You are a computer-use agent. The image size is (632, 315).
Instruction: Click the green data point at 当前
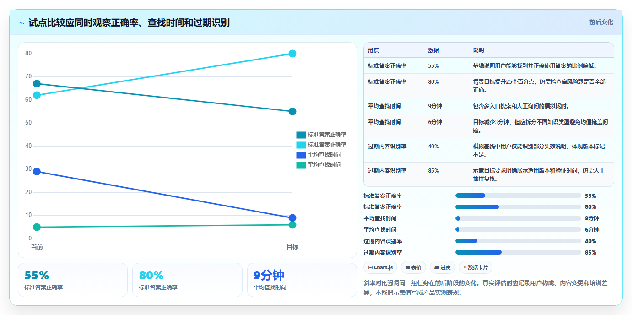(x=37, y=227)
